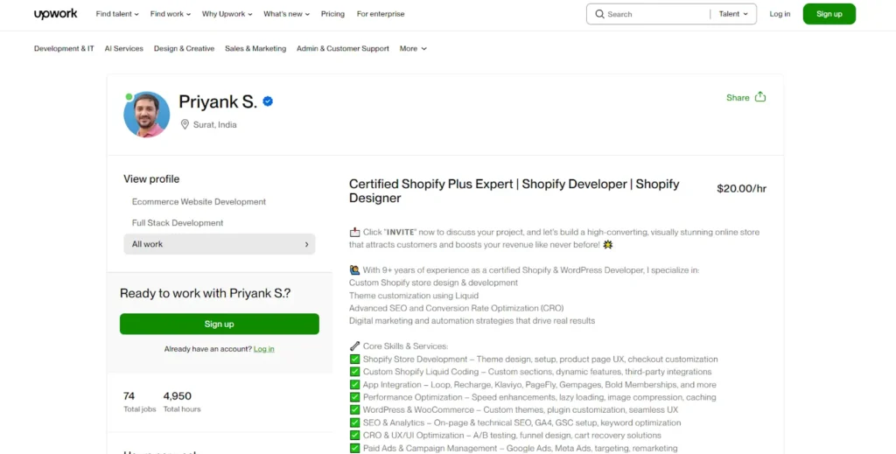This screenshot has height=454, width=896.
Task: Open the Pricing page
Action: (332, 14)
